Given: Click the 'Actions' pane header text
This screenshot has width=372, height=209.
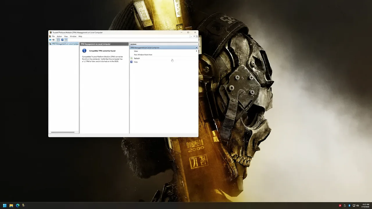Looking at the screenshot, I should 133,44.
